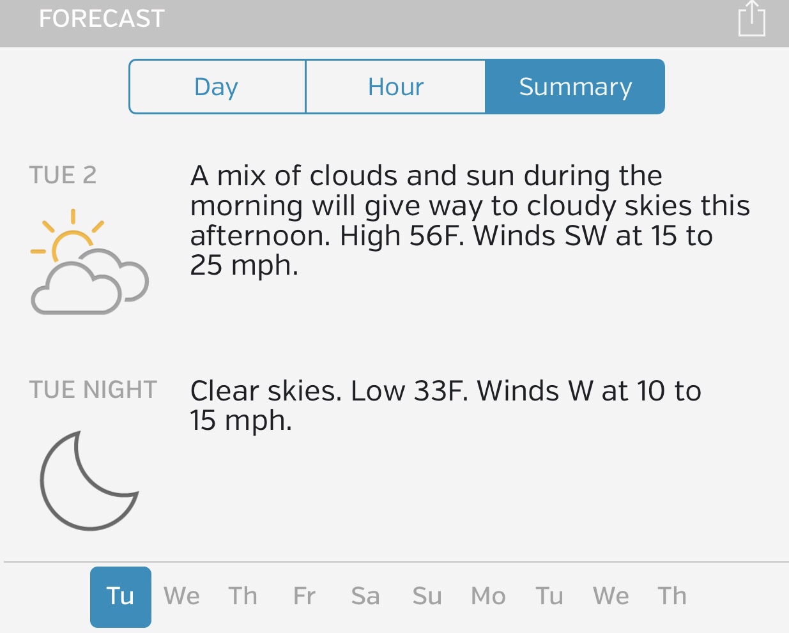789x633 pixels.
Task: Choose the first We day
Action: click(x=182, y=597)
